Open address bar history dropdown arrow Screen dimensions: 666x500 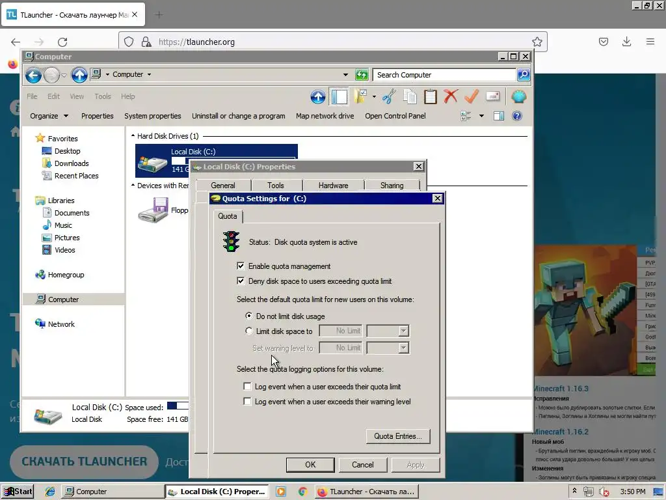346,75
